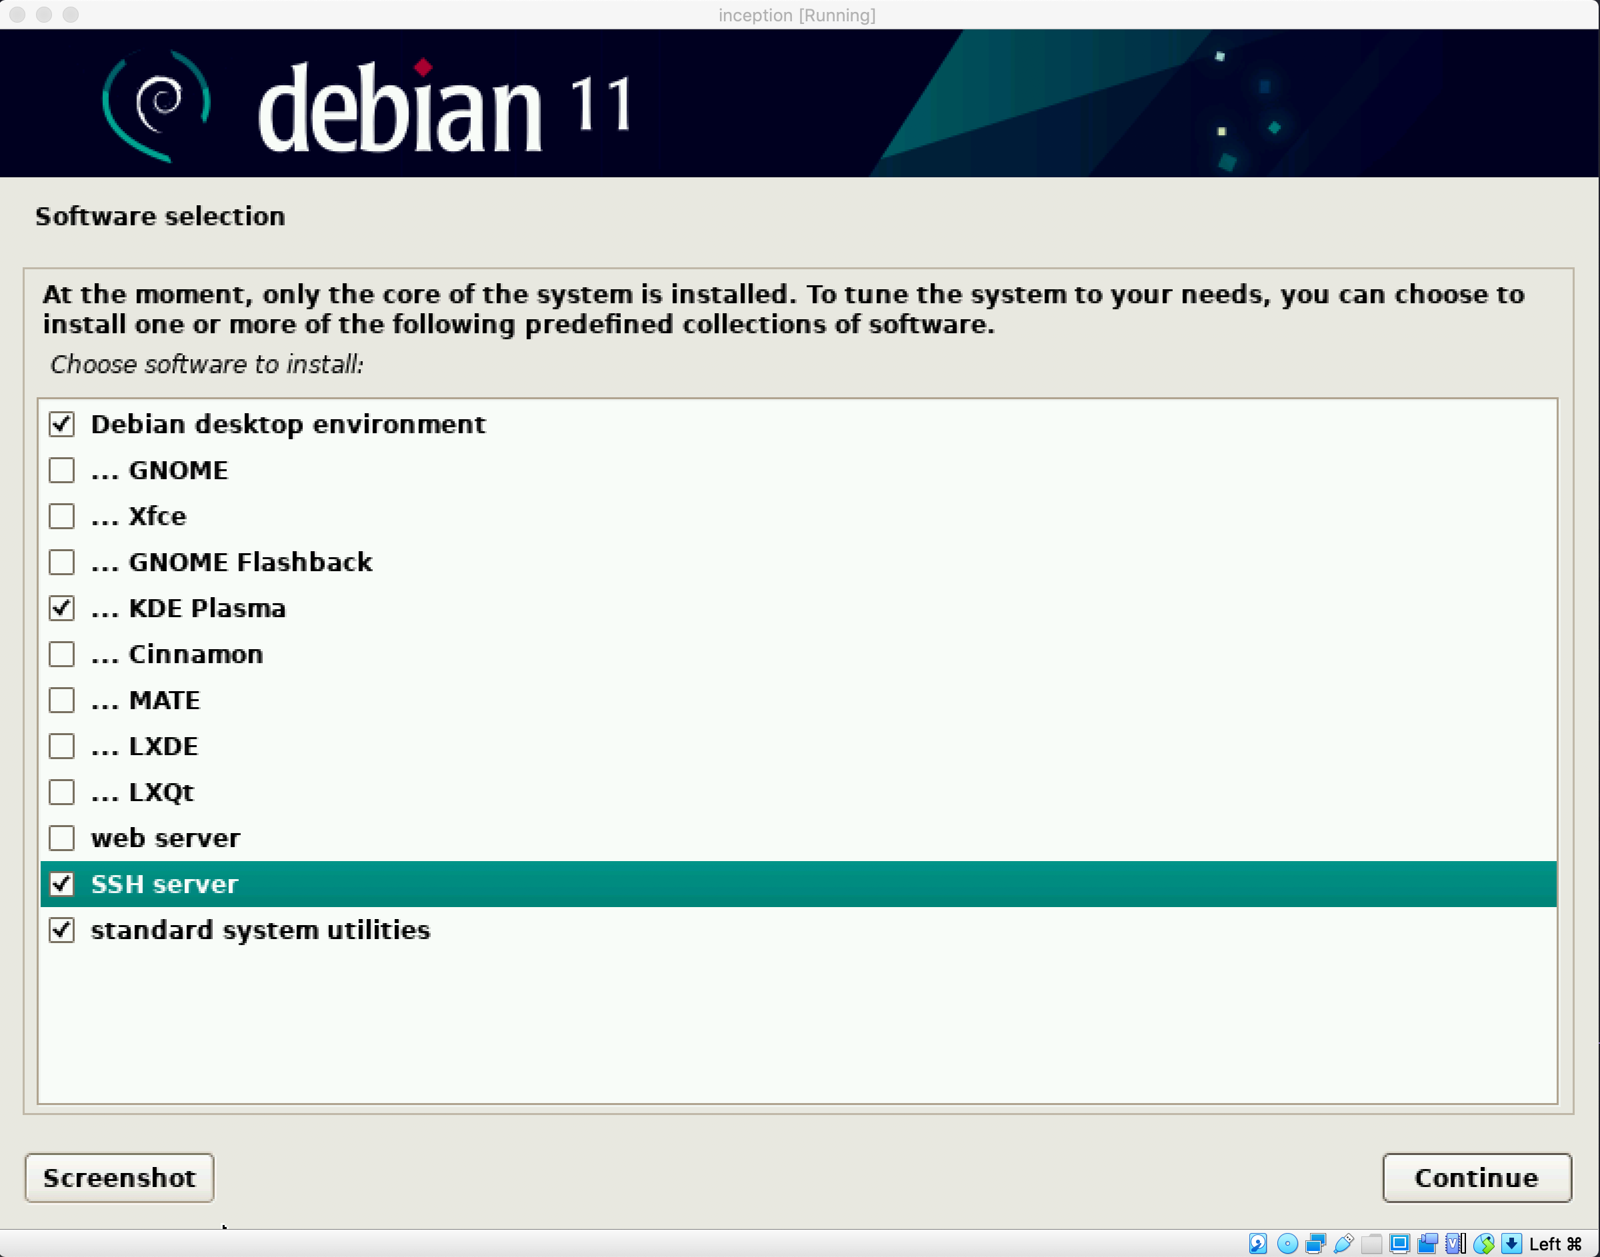Screen dimensions: 1600x1257
Task: Click the display settings status icon
Action: click(x=1399, y=1244)
